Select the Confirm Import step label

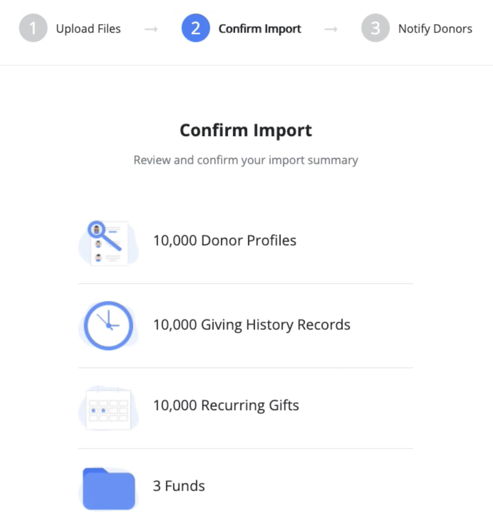click(260, 29)
